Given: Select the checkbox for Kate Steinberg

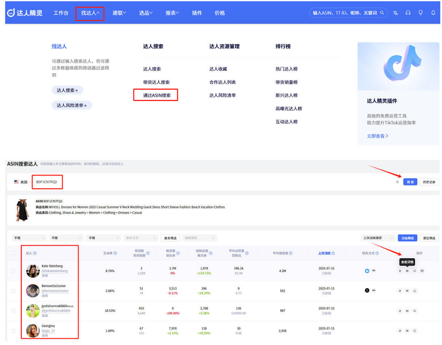Looking at the screenshot, I should [x=13, y=271].
